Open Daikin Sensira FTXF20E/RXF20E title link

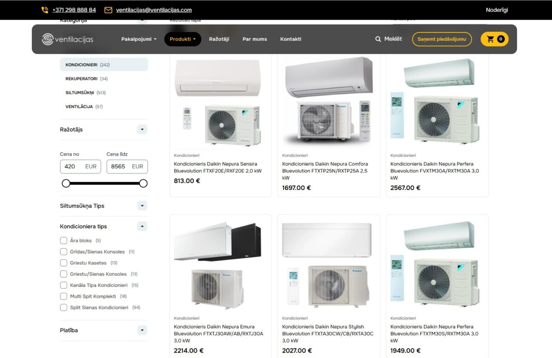tap(218, 168)
